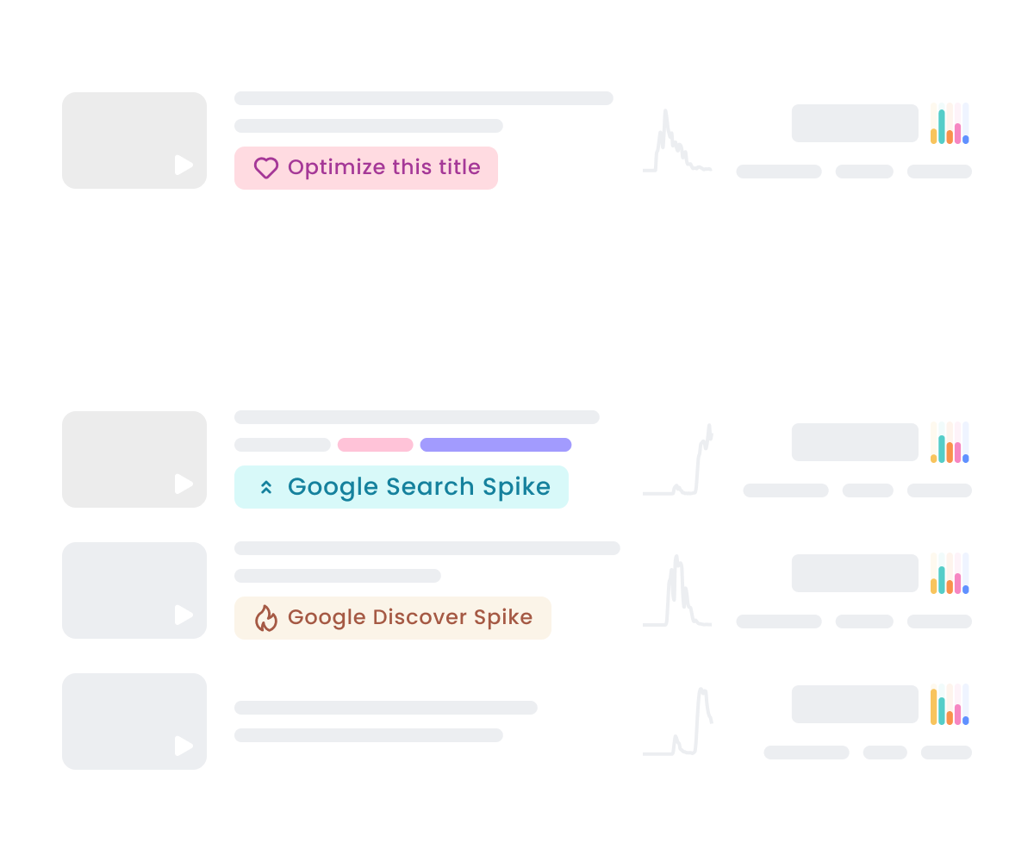Image resolution: width=1034 pixels, height=862 pixels.
Task: Open bar chart icon in the bottom row
Action: coord(950,705)
